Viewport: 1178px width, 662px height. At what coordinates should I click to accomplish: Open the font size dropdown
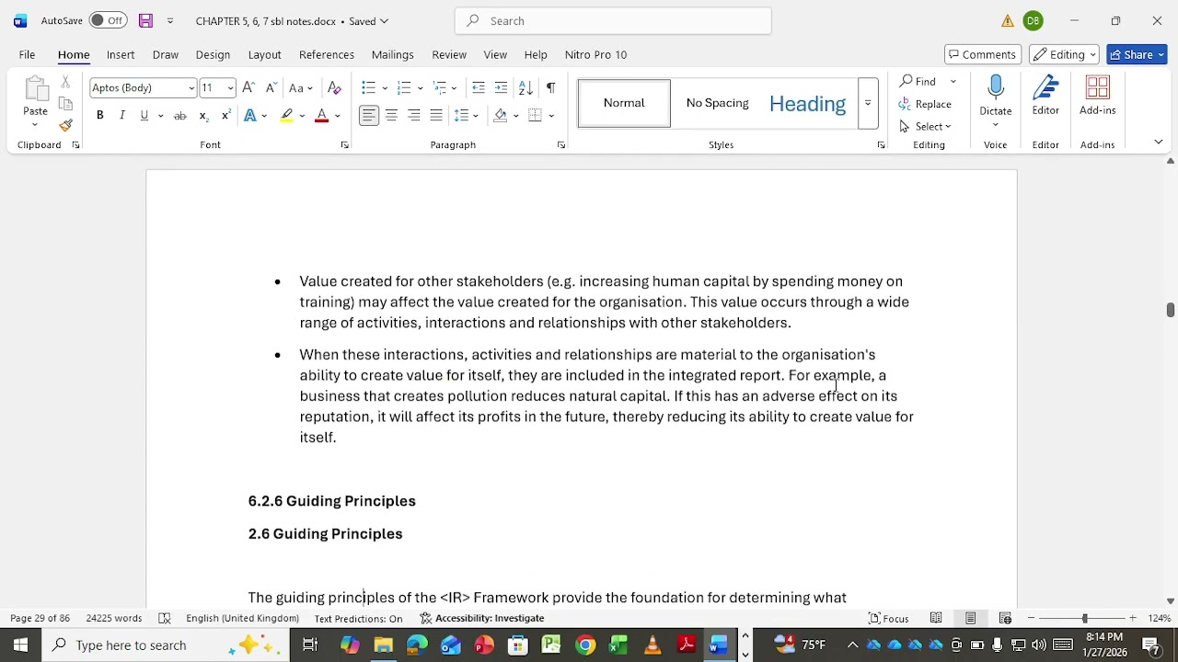click(230, 87)
